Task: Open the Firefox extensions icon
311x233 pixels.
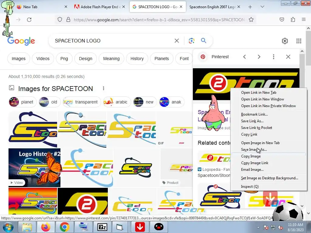Action: click(293, 19)
